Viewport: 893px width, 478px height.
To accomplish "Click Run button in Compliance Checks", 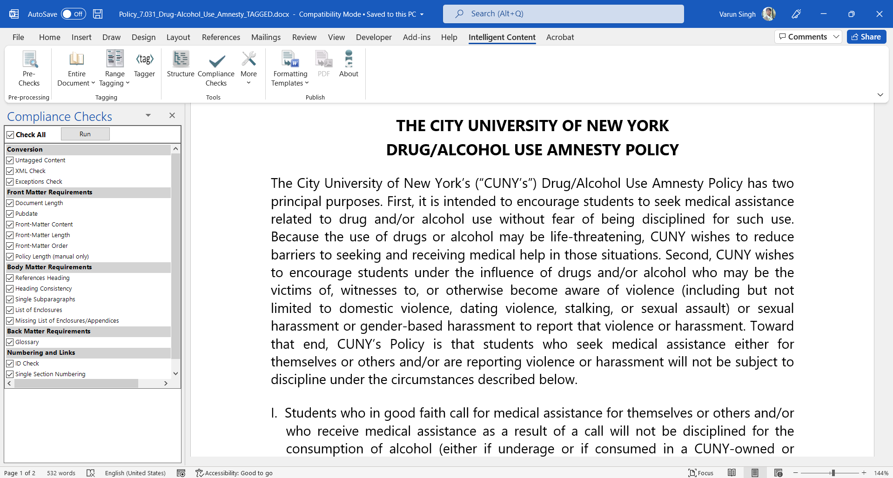I will [85, 134].
